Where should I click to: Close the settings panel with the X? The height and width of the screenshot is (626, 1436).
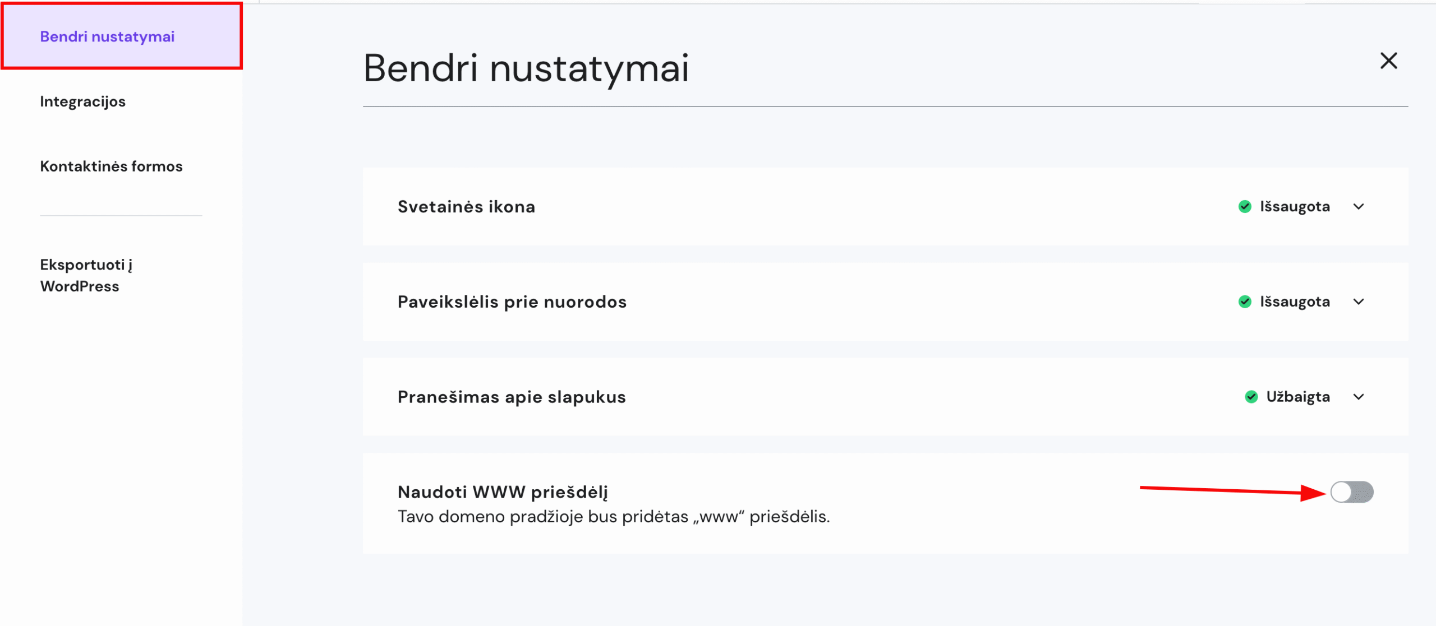1389,61
